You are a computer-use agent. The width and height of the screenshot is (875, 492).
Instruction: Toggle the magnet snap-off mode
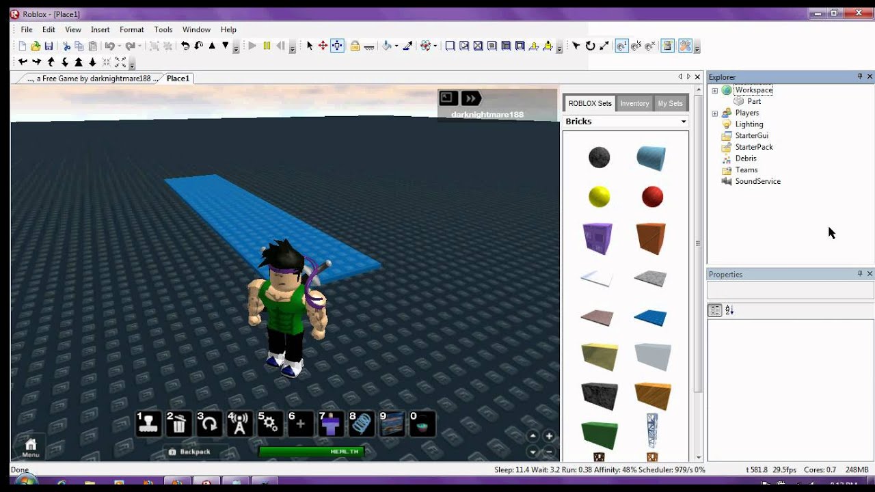(649, 46)
